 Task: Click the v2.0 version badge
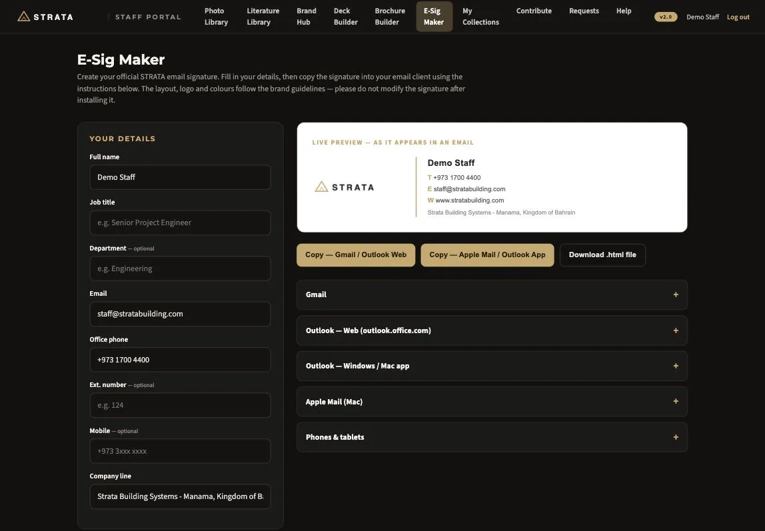click(666, 17)
